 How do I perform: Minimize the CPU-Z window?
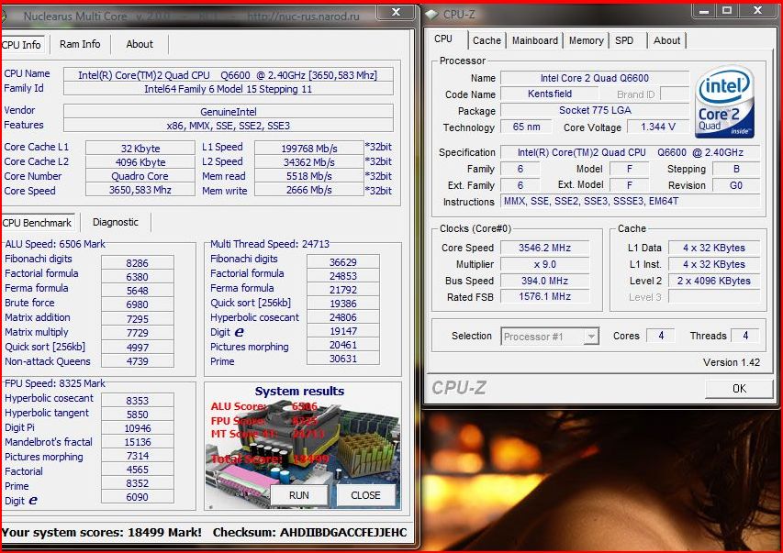point(704,10)
